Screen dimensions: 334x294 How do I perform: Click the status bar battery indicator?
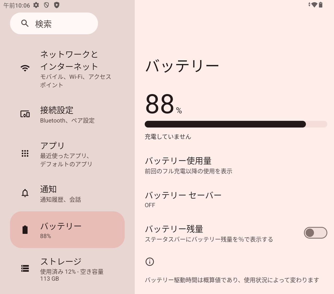[x=321, y=5]
